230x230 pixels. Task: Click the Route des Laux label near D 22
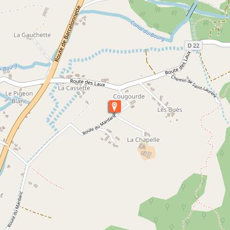(178, 63)
